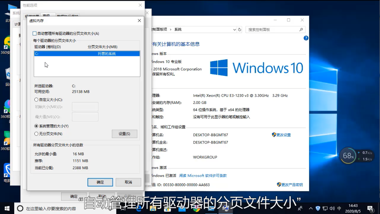Click 系统 in the address breadcrumb
This screenshot has height=214, width=380.
pos(178,29)
